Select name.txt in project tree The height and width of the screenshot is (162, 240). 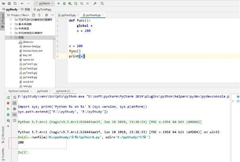[x=28, y=60]
